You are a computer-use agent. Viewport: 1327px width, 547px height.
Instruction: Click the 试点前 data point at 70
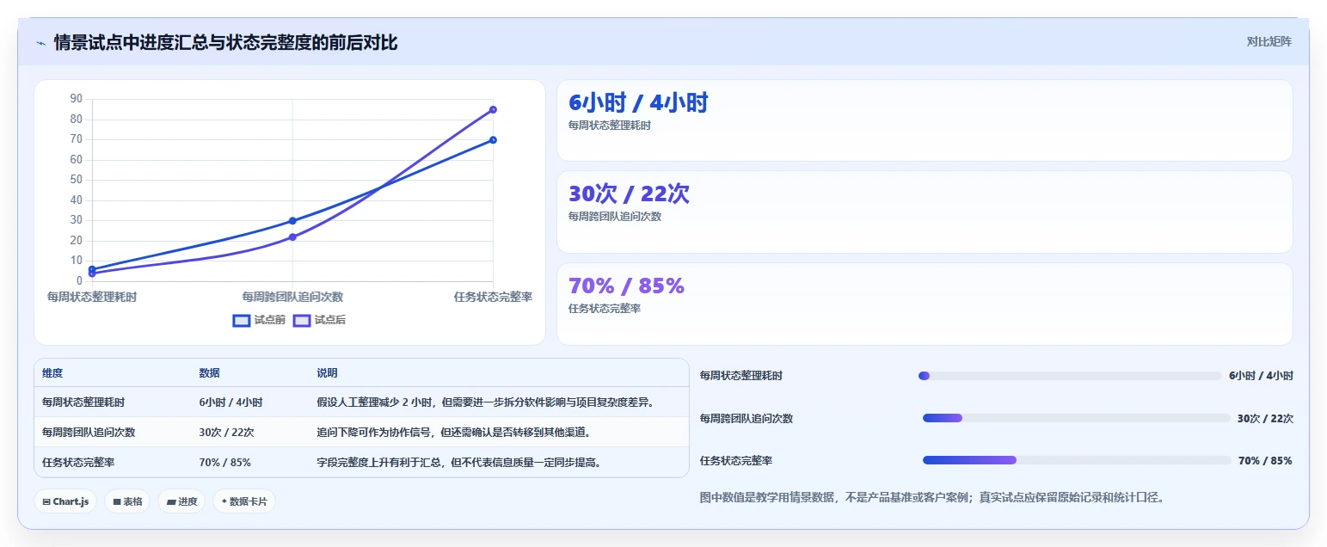493,140
